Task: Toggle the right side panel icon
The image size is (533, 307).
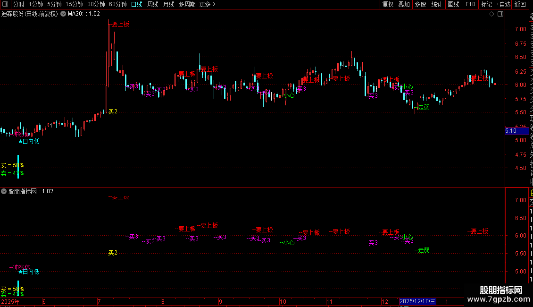Action: coord(500,14)
